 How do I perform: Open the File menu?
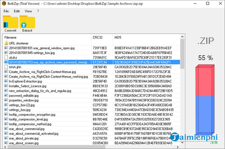tap(6, 11)
